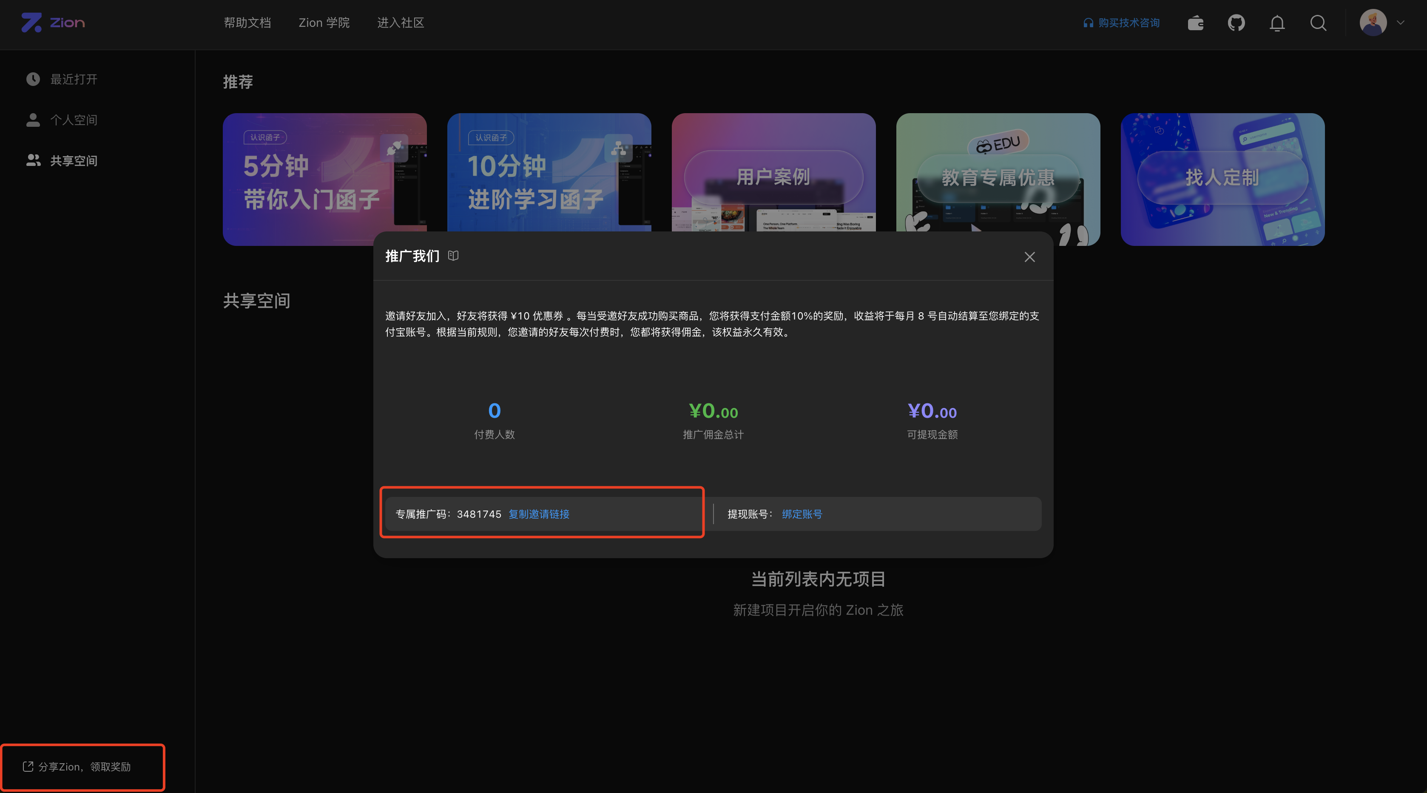
Task: Open the wallet icon in header
Action: pyautogui.click(x=1195, y=23)
